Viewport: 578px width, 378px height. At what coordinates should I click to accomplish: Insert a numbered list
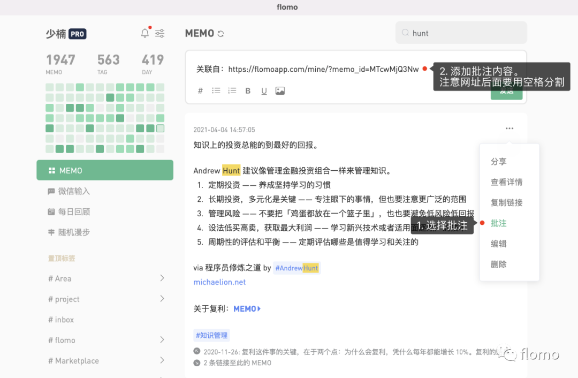[232, 90]
